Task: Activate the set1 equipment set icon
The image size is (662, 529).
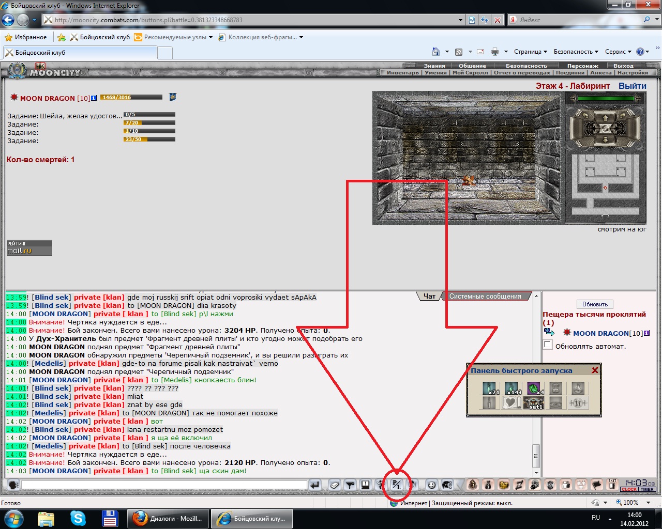Action: click(534, 403)
